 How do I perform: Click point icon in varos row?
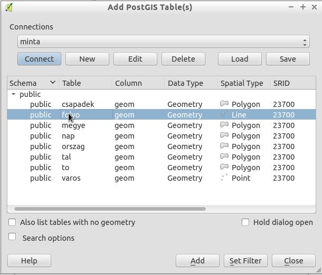tap(224, 178)
